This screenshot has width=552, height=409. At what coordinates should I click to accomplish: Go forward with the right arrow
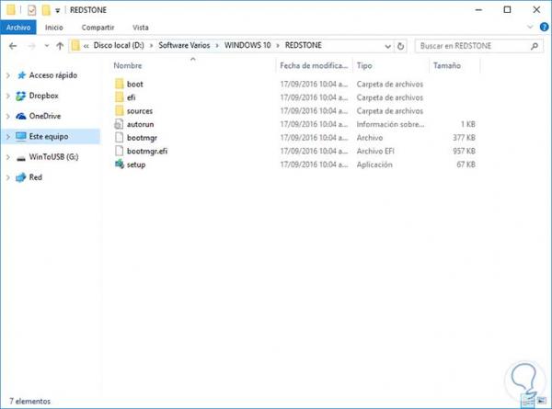point(31,46)
